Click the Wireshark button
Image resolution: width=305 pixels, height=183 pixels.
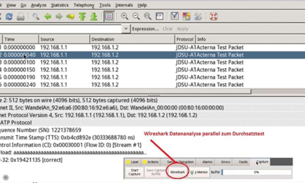[x=178, y=172]
